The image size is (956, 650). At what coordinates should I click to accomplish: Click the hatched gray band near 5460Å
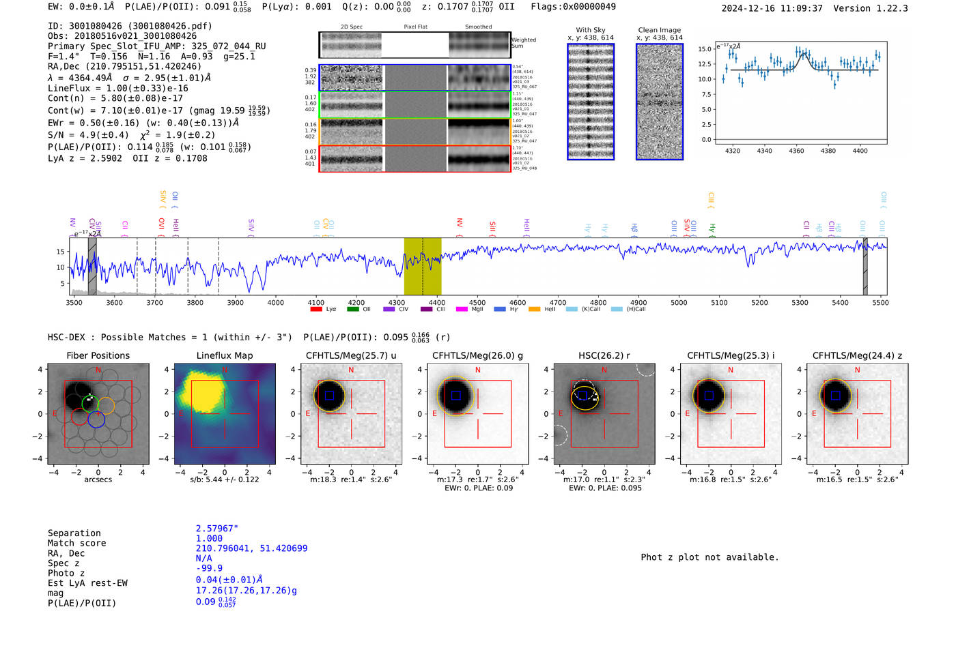coord(864,266)
